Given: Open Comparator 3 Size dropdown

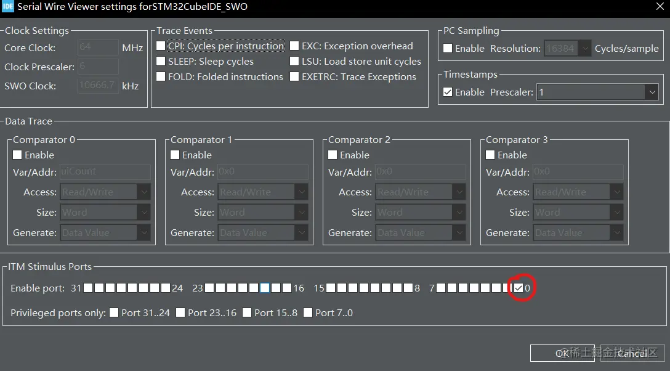Looking at the screenshot, I should [x=578, y=212].
